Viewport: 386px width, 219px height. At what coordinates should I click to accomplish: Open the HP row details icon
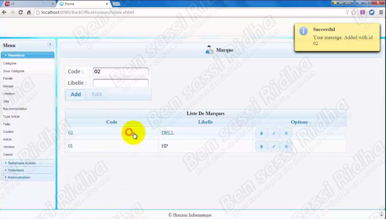tap(286, 146)
